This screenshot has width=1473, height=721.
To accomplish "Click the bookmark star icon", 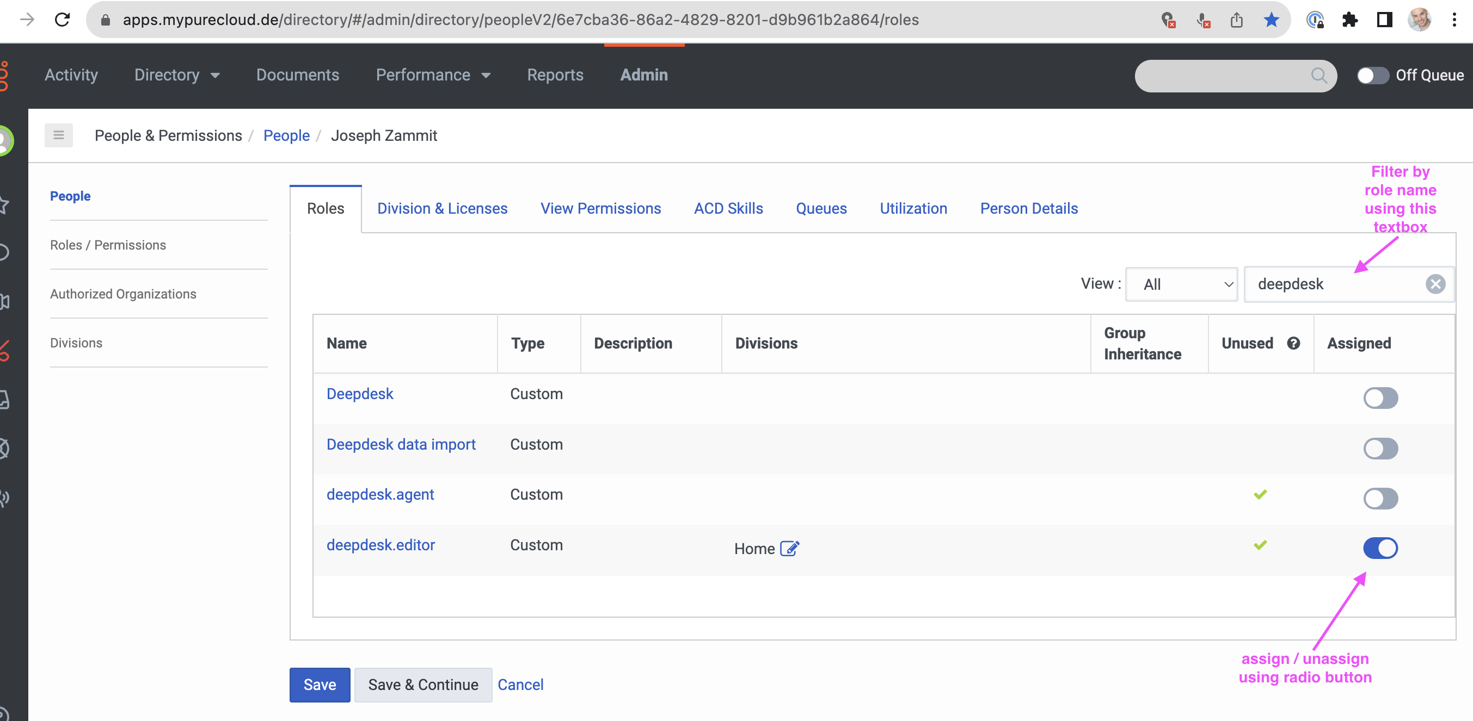I will (x=1271, y=20).
